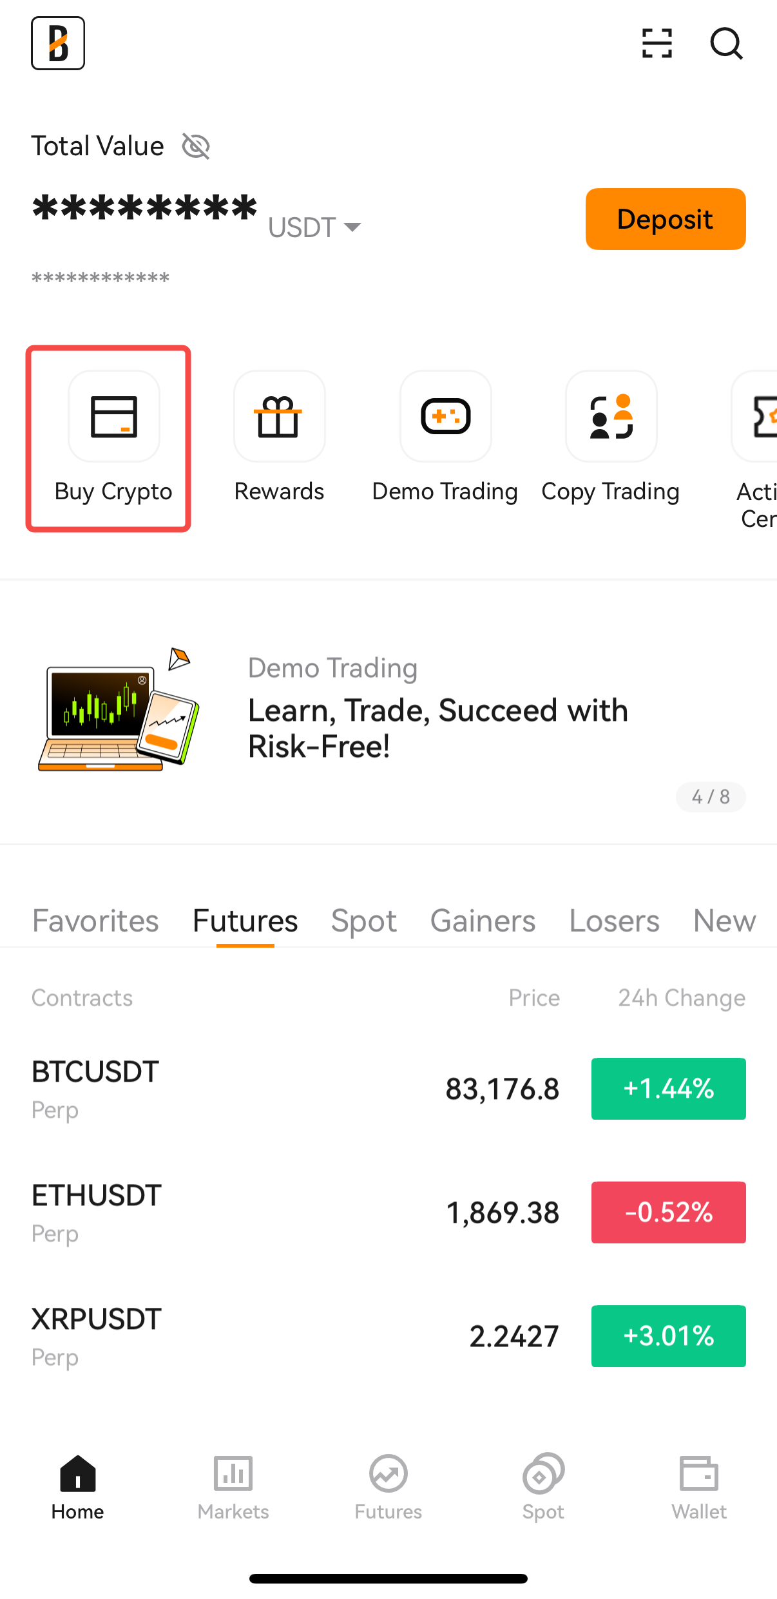
Task: Go to Wallet in bottom navigation
Action: (x=699, y=1488)
